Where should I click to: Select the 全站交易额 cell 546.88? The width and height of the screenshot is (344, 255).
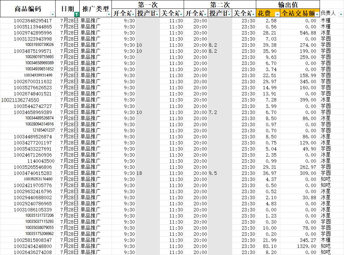coord(300,33)
